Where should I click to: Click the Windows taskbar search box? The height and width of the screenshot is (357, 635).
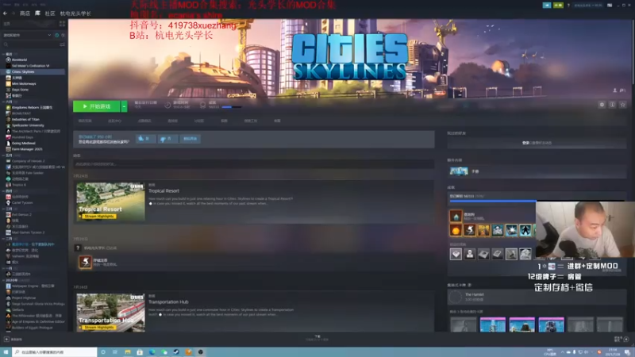[x=55, y=352]
